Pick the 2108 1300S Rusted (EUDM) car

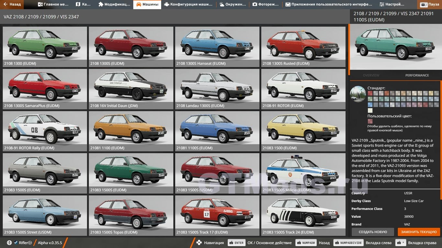(304, 46)
